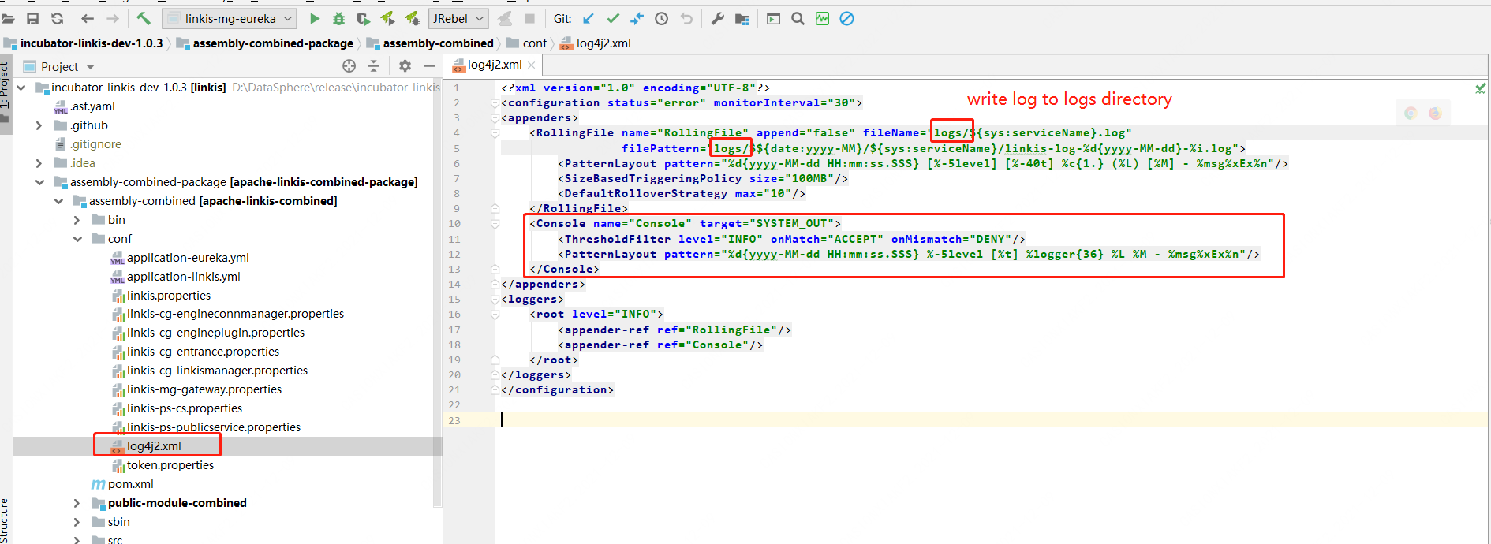Open the JRebel dropdown
This screenshot has height=544, width=1491.
click(x=458, y=18)
